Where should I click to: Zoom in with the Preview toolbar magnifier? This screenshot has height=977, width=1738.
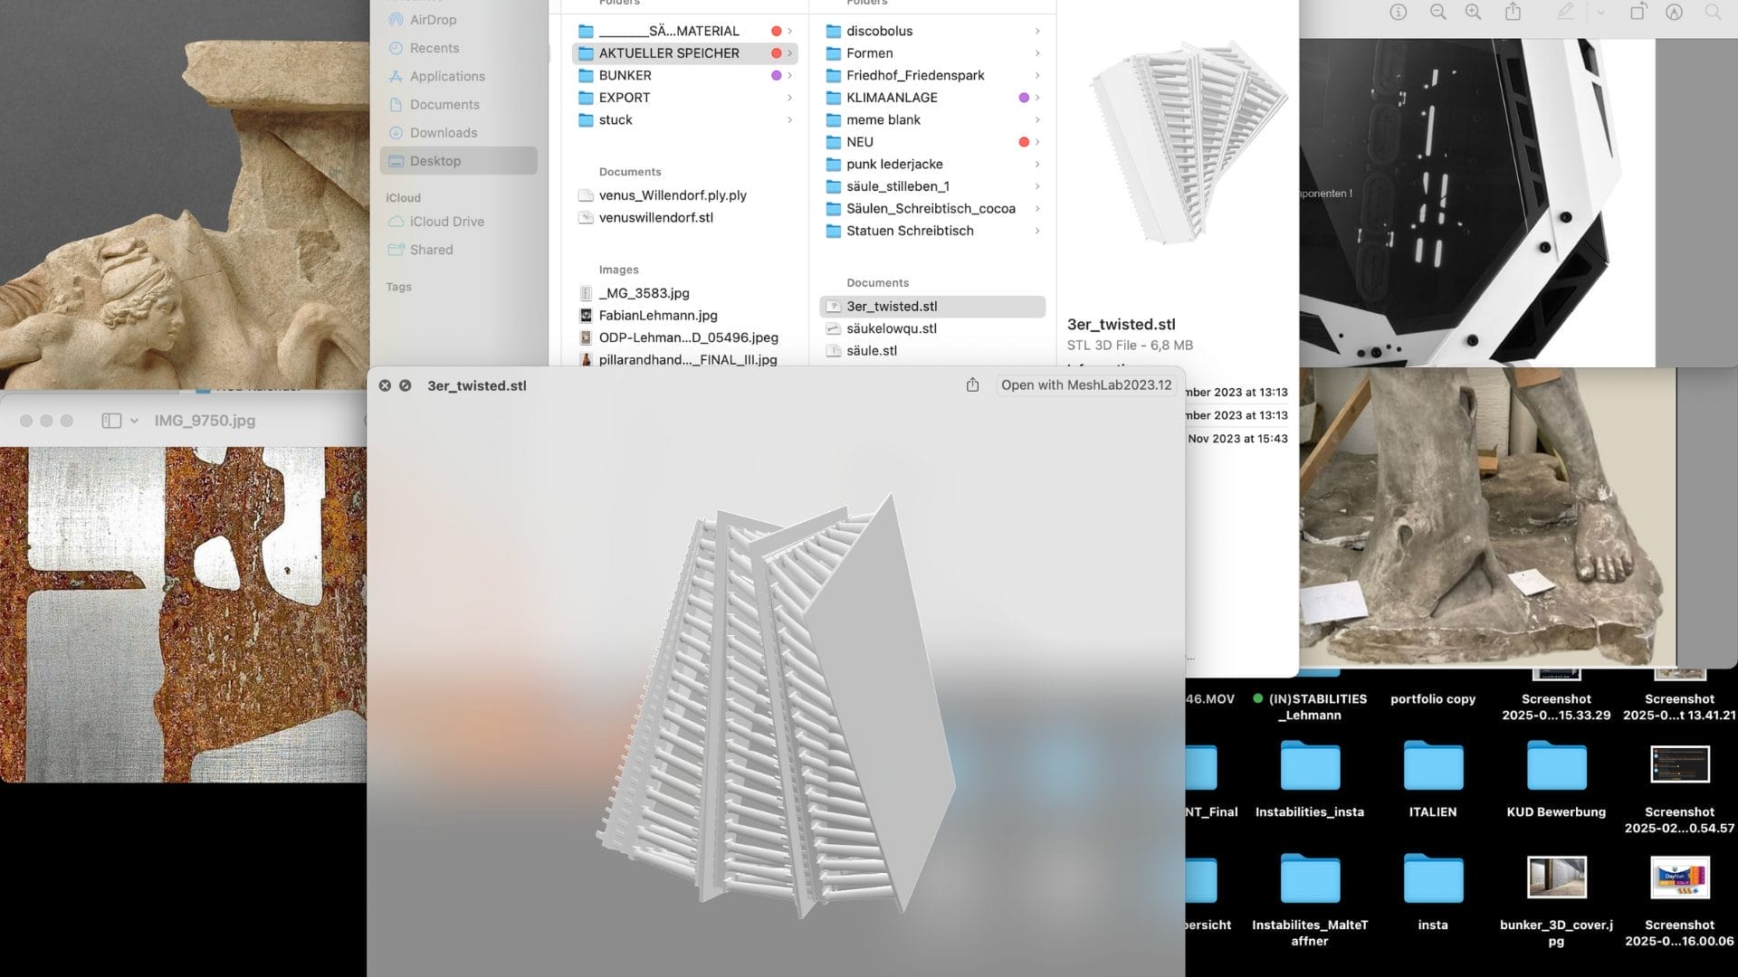(x=1474, y=12)
